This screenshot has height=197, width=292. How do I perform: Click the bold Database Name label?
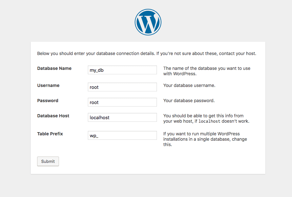[x=54, y=68]
